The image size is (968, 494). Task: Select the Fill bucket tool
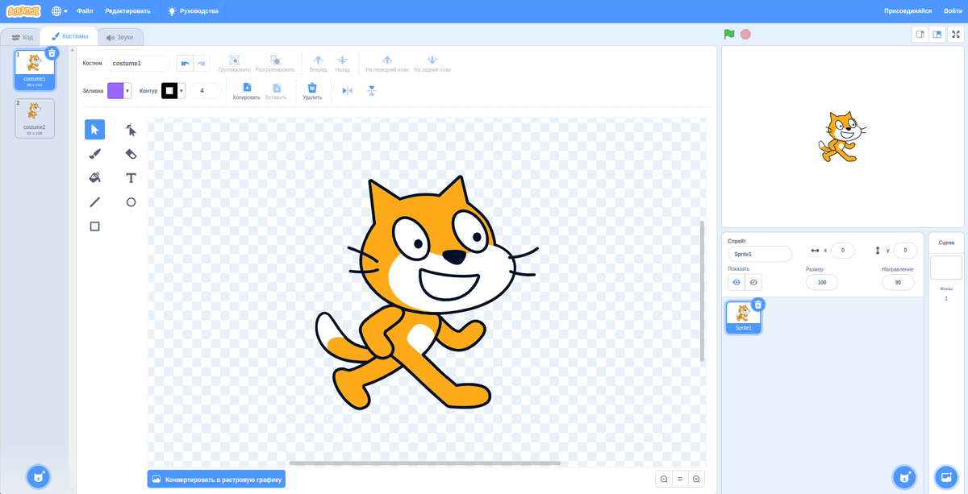coord(94,178)
